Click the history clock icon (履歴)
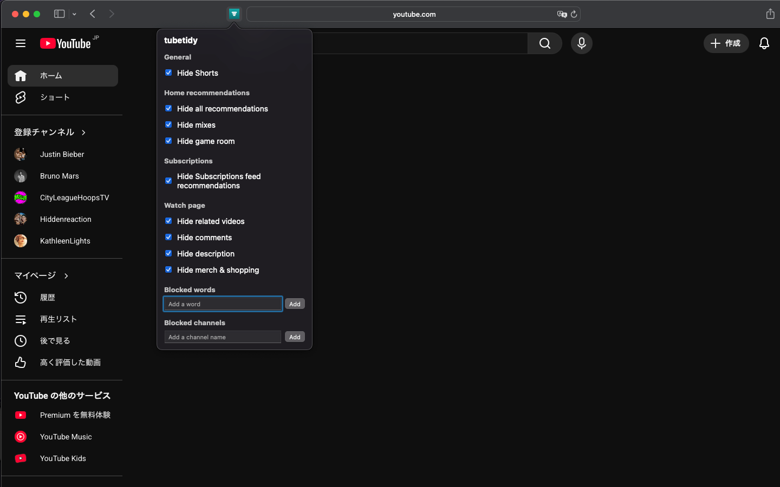 pos(21,298)
